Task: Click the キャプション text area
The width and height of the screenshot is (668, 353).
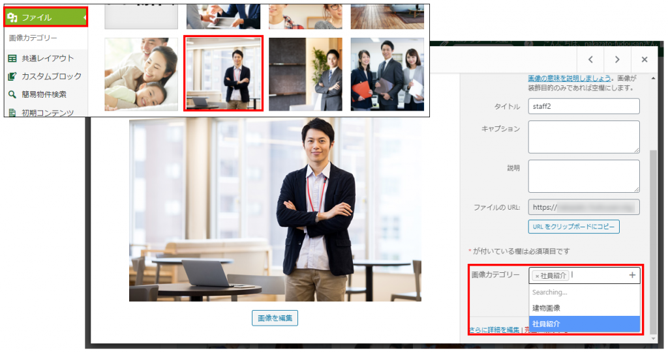Action: 583,137
